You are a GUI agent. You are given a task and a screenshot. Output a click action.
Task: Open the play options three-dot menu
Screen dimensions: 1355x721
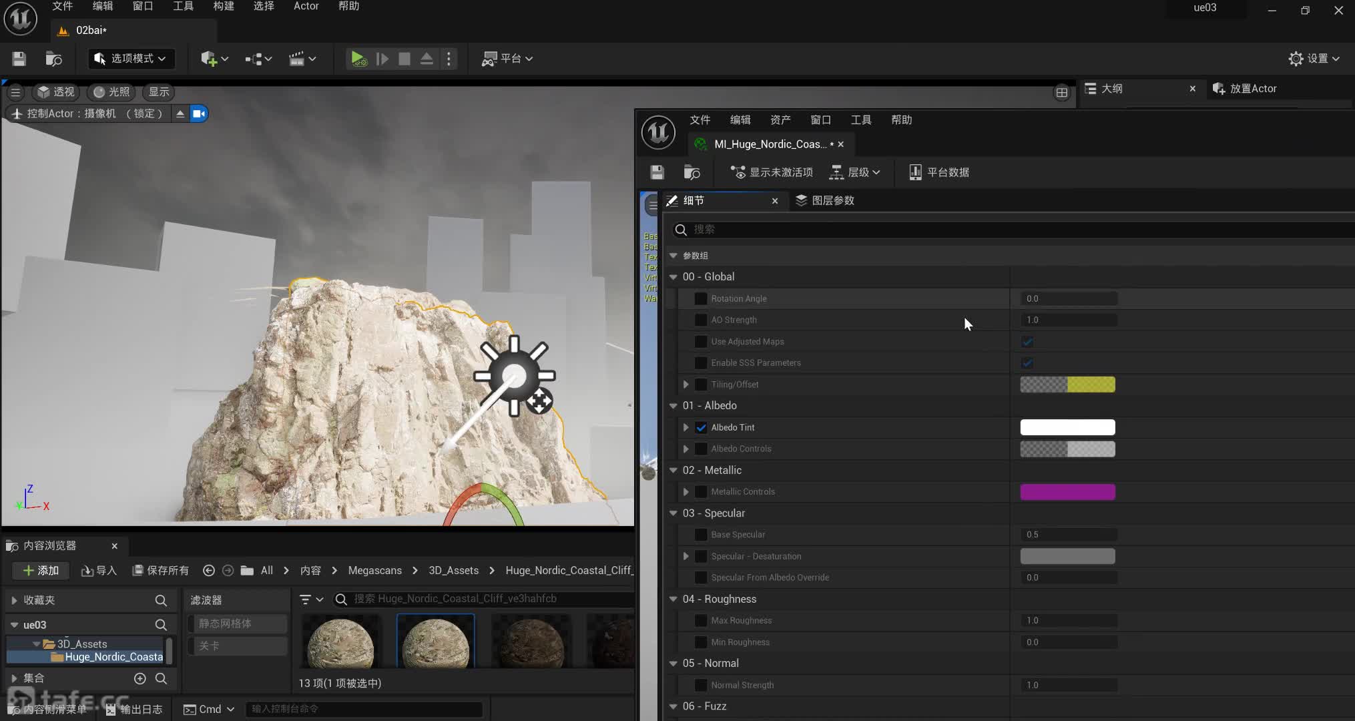click(x=449, y=59)
